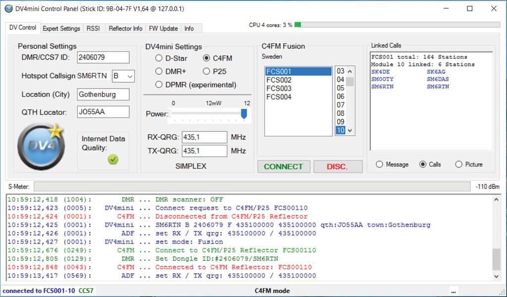Click linked call SK4DE
This screenshot has width=507, height=297.
tap(380, 72)
